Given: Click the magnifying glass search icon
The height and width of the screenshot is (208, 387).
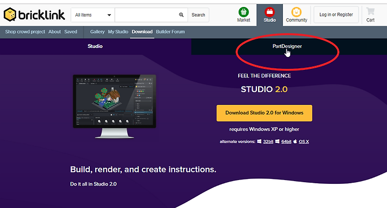Looking at the screenshot, I should coord(182,15).
